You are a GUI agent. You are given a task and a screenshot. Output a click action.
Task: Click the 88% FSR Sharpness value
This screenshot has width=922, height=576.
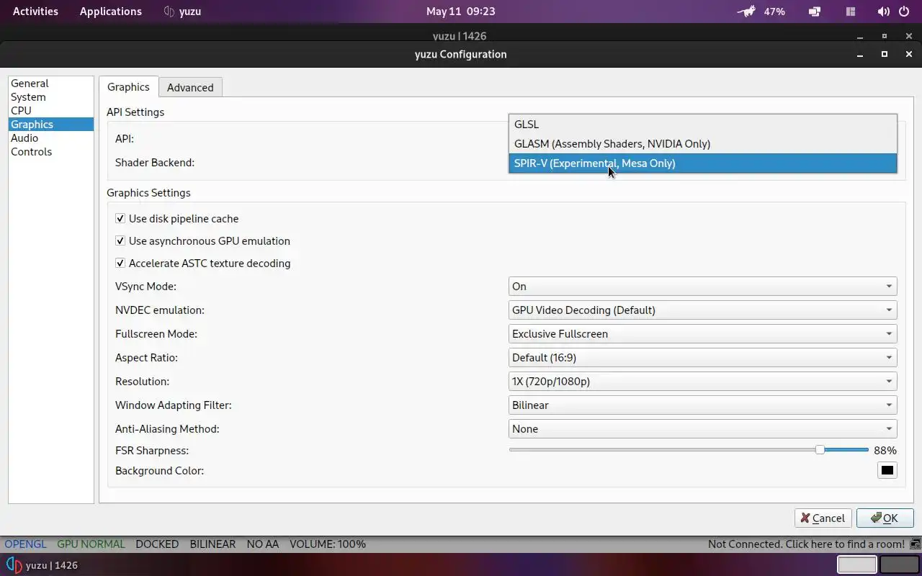[885, 450]
